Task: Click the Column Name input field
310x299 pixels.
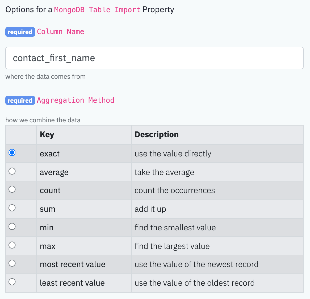Action: (x=154, y=58)
